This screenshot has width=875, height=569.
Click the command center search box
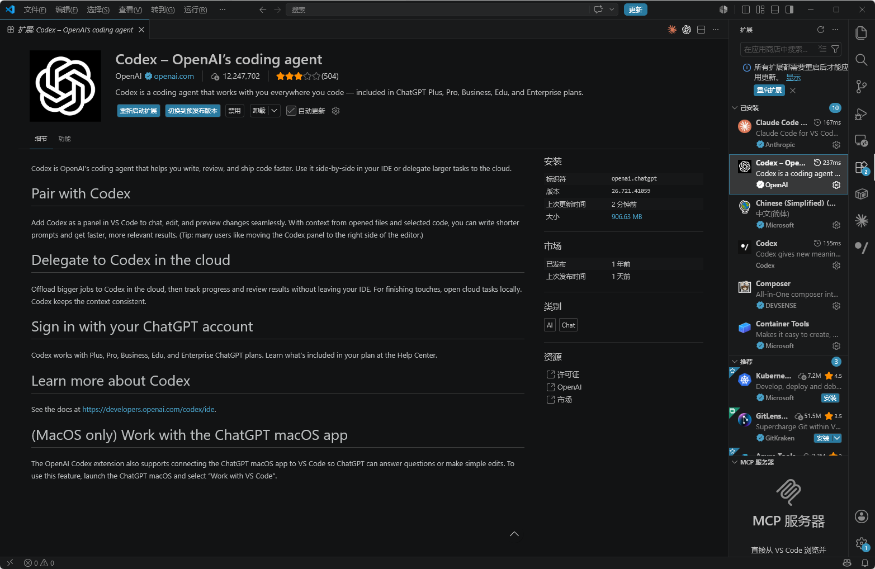click(438, 10)
